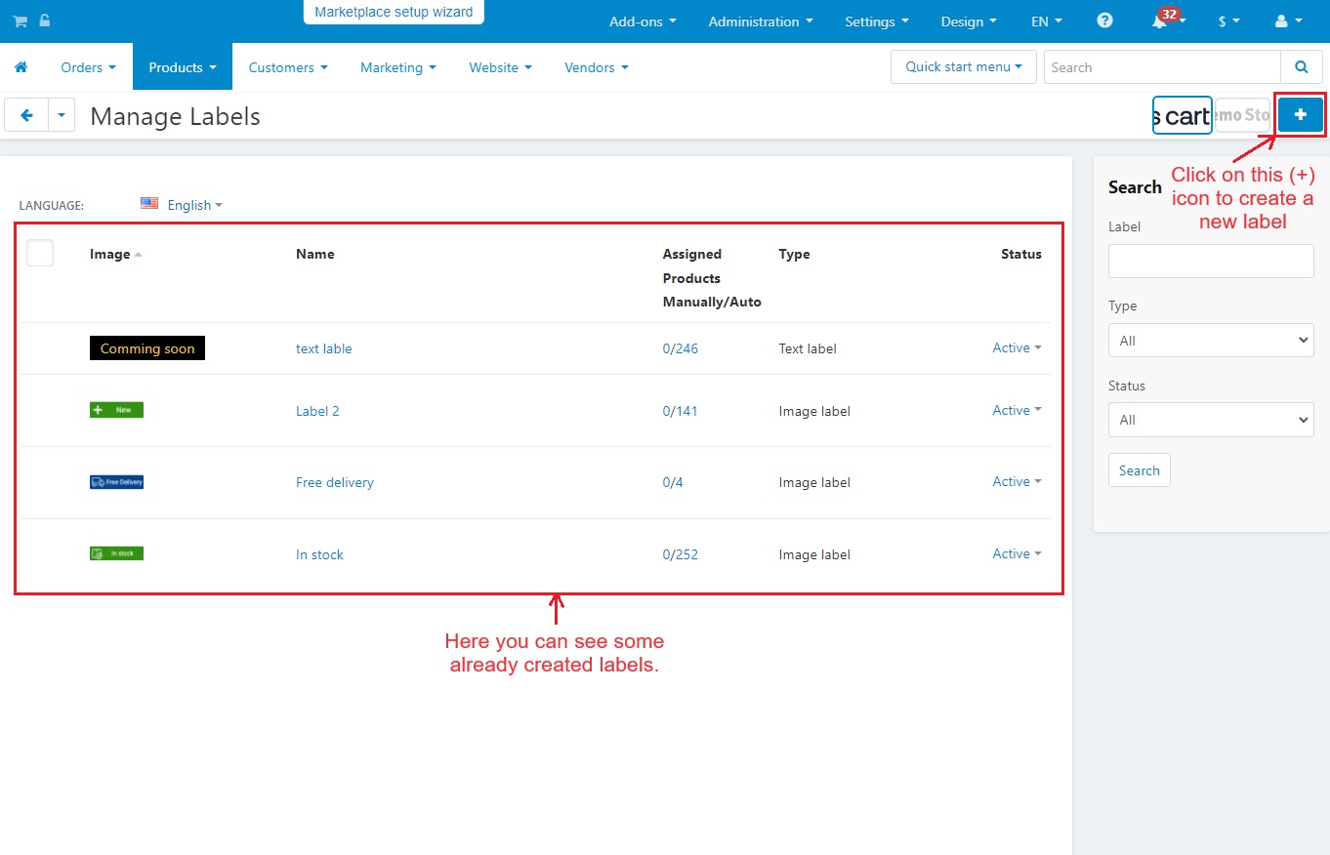1330x855 pixels.
Task: Open the Free delivery label link
Action: 335,482
